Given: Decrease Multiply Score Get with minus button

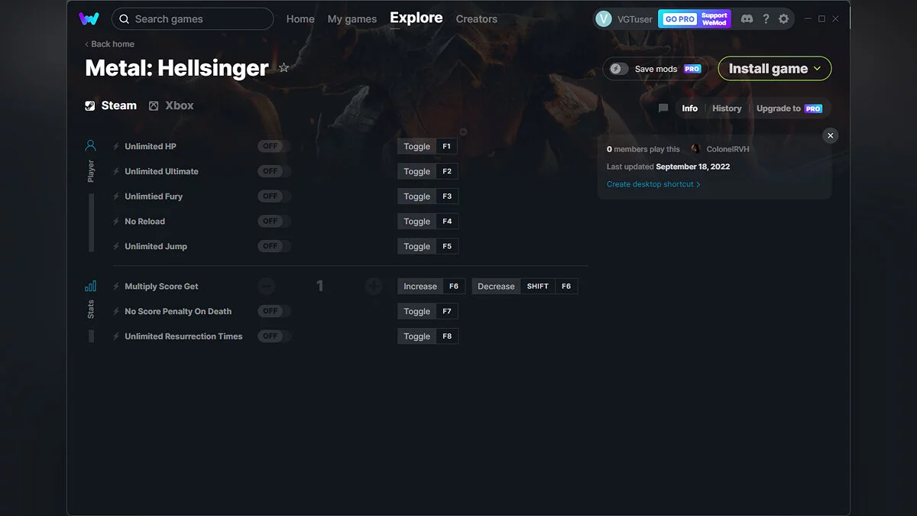Looking at the screenshot, I should click(266, 286).
